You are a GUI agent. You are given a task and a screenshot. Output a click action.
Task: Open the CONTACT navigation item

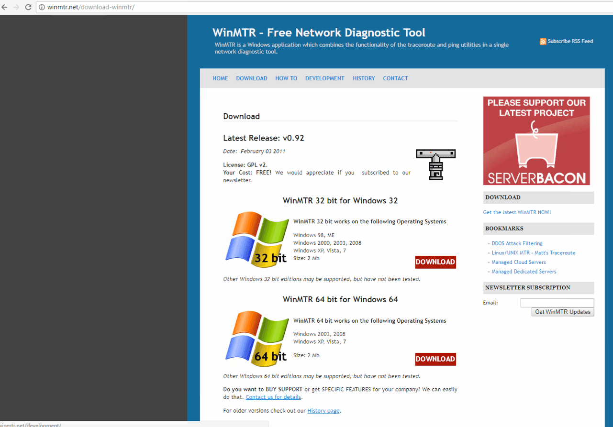(x=395, y=78)
